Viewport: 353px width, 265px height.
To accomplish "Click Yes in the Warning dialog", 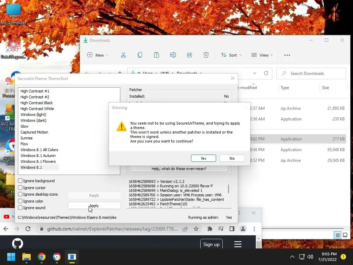I will point(203,158).
